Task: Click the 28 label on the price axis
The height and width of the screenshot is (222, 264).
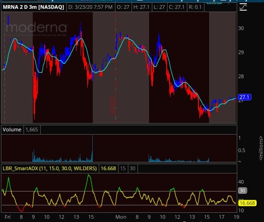Action: 241,76
